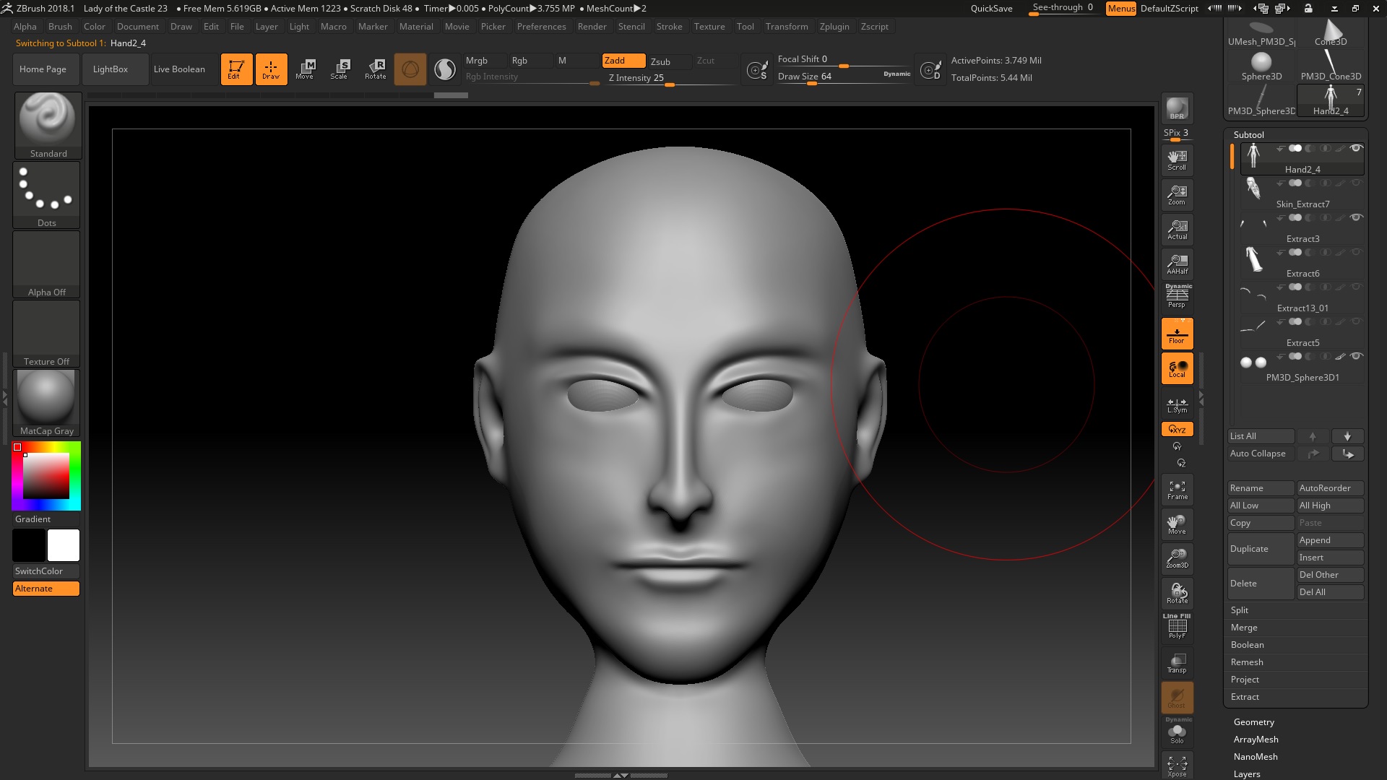Toggle the Floor grid button

(1177, 334)
